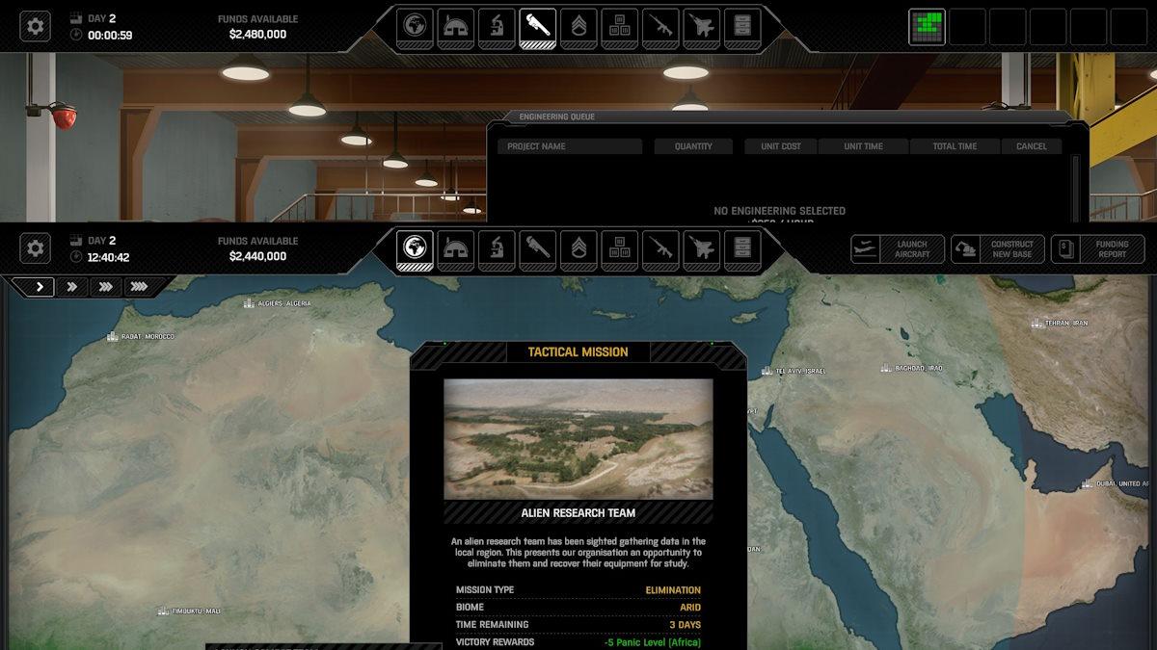
Task: Set time speed to triple arrows
Action: 105,287
